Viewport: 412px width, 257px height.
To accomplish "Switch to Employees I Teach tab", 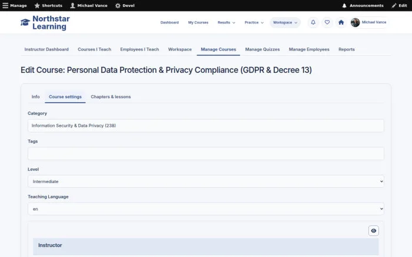I will click(139, 49).
